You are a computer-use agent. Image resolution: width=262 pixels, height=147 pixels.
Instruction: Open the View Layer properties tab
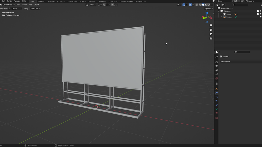tap(217, 70)
